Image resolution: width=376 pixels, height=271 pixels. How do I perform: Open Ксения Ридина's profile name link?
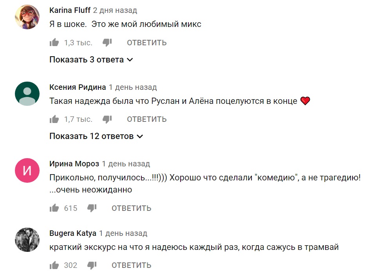click(78, 87)
